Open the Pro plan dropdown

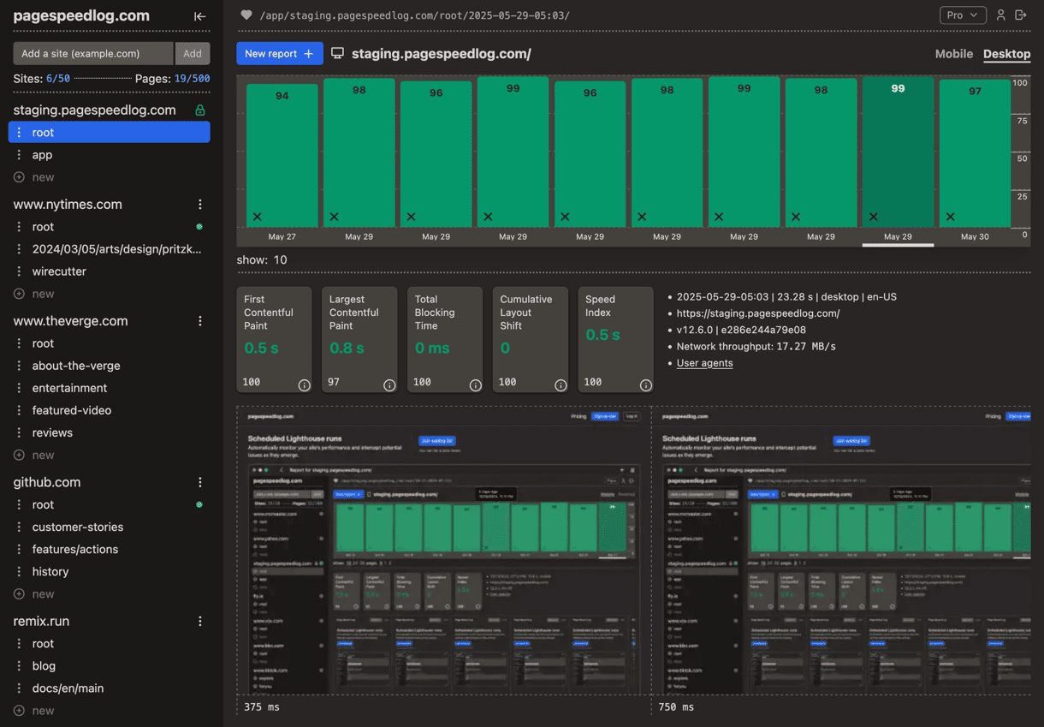pyautogui.click(x=963, y=15)
